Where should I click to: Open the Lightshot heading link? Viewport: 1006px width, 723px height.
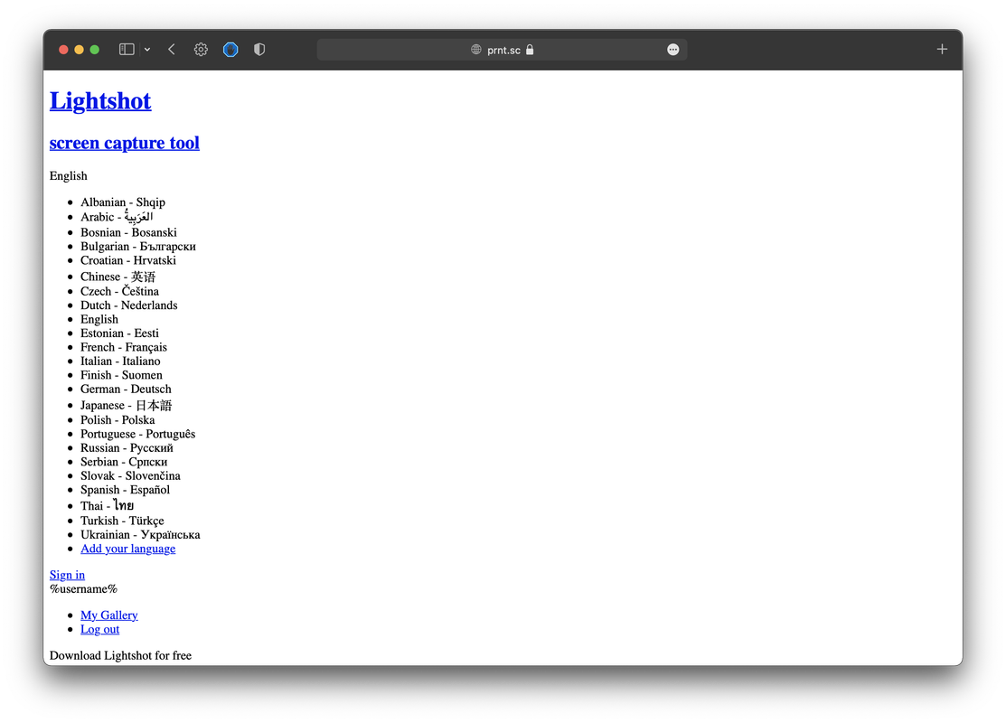pos(100,100)
